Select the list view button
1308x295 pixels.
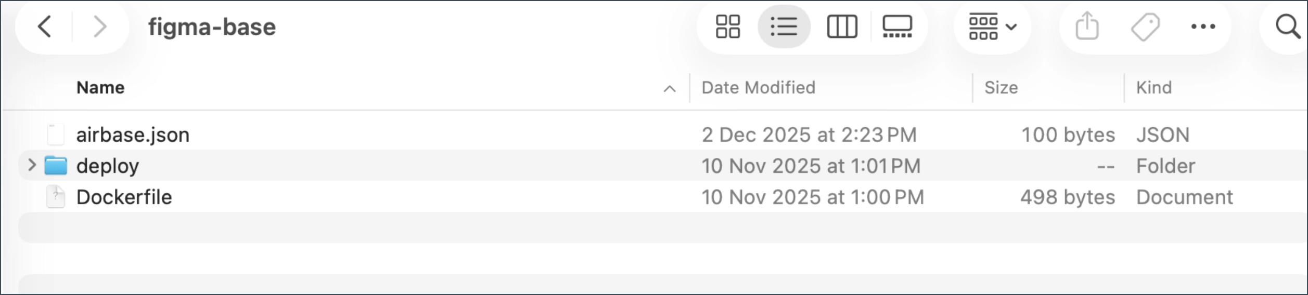click(x=784, y=26)
